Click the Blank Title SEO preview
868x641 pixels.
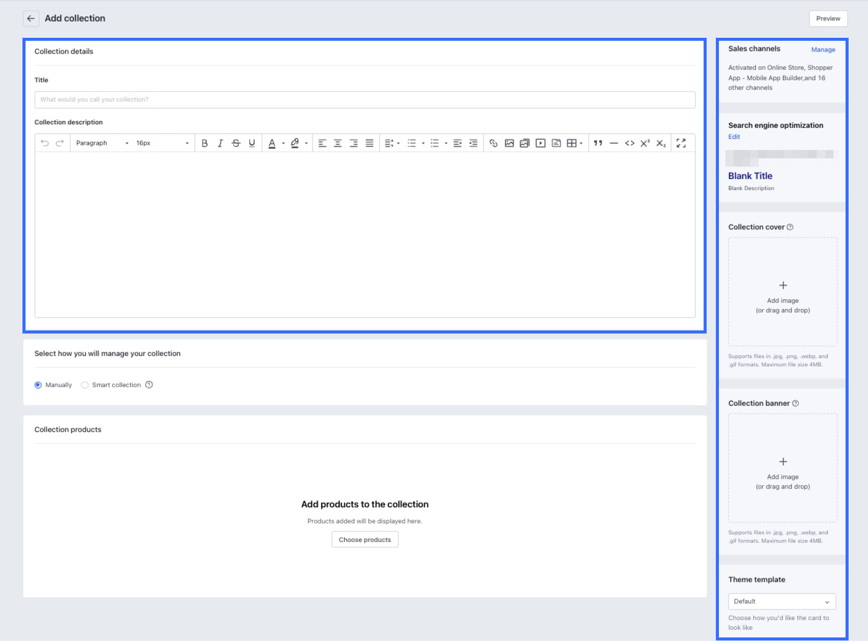tap(750, 176)
